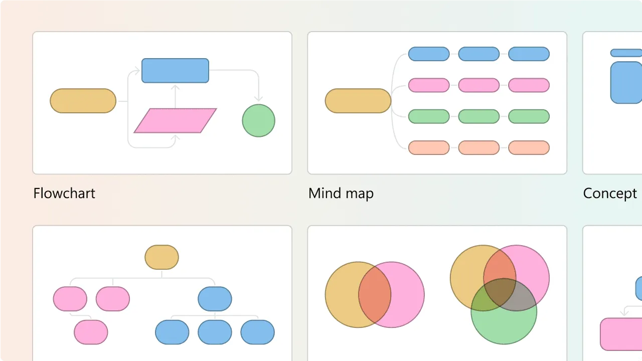Click the Flowchart label text
The height and width of the screenshot is (361, 642).
pos(64,193)
